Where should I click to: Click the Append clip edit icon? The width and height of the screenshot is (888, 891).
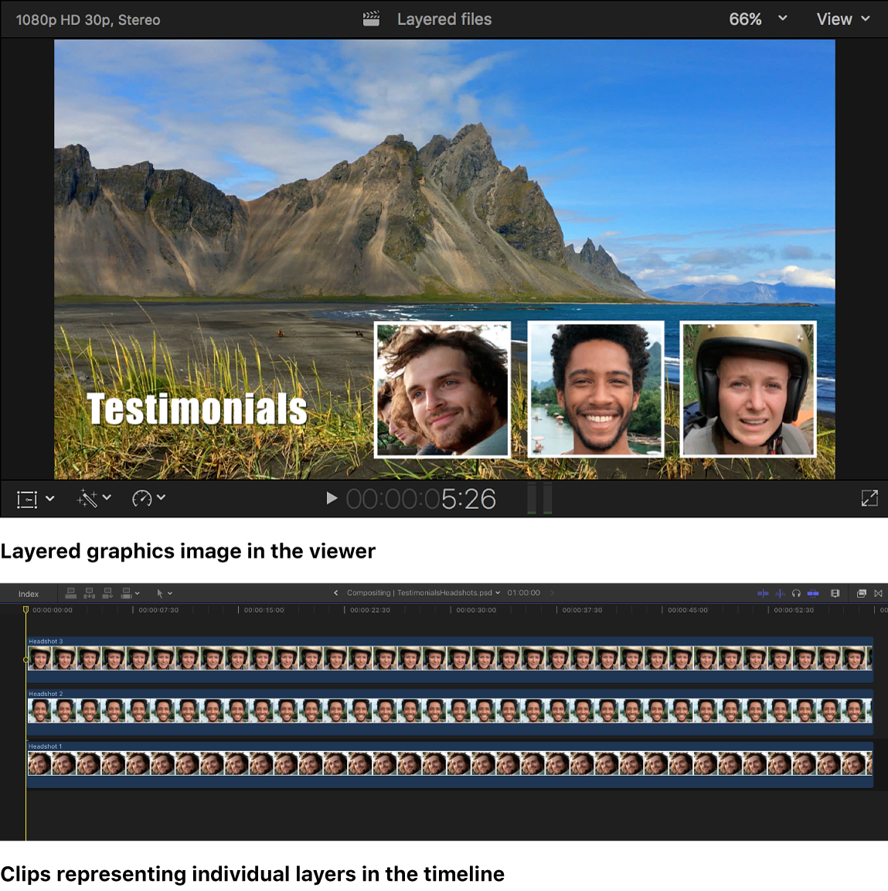coord(107,593)
